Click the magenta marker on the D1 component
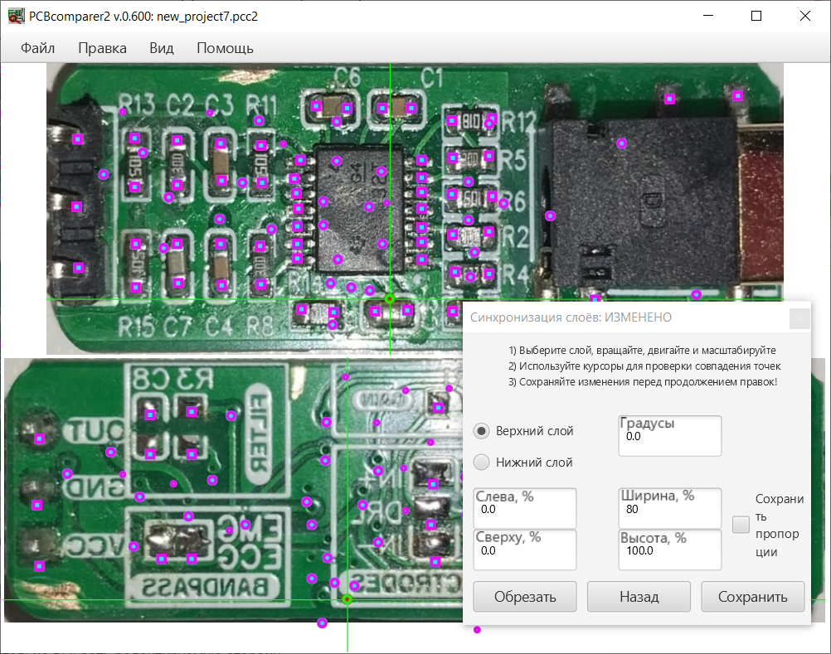Image resolution: width=831 pixels, height=654 pixels. click(621, 143)
